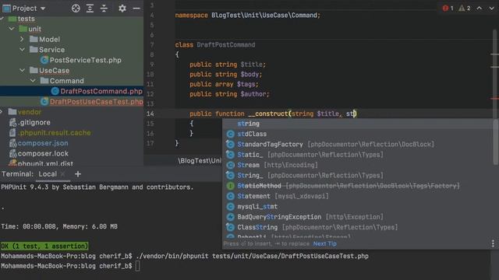Click the $tags property declaration
Screen dimensions: 499x280
pos(224,84)
